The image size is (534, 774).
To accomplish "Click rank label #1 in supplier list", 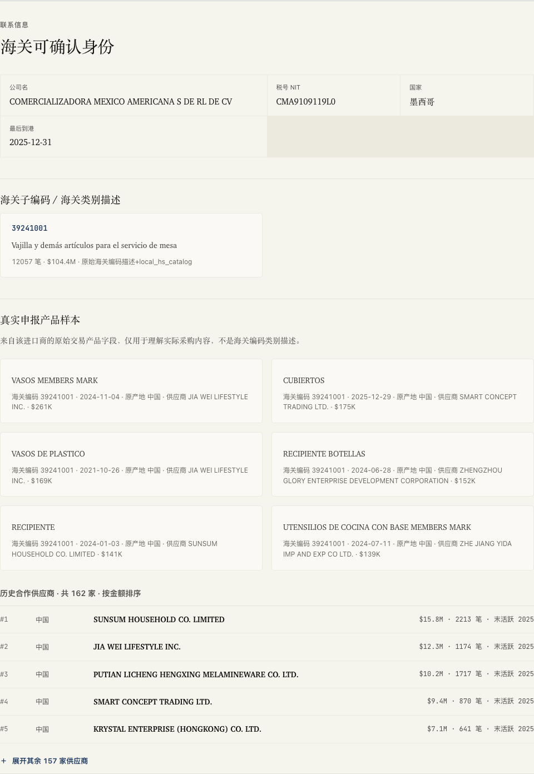I will point(4,619).
